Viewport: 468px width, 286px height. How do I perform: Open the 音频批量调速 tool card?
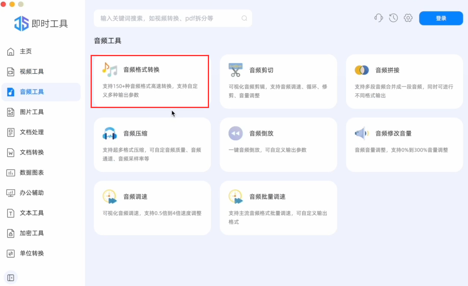click(278, 208)
